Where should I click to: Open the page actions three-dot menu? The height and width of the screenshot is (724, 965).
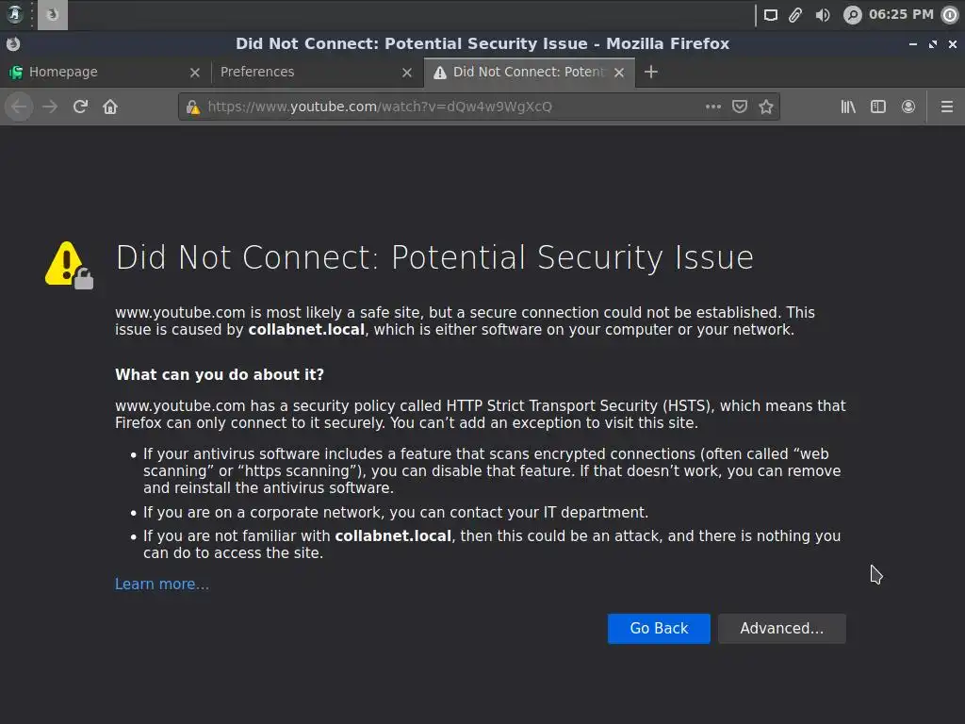coord(713,107)
